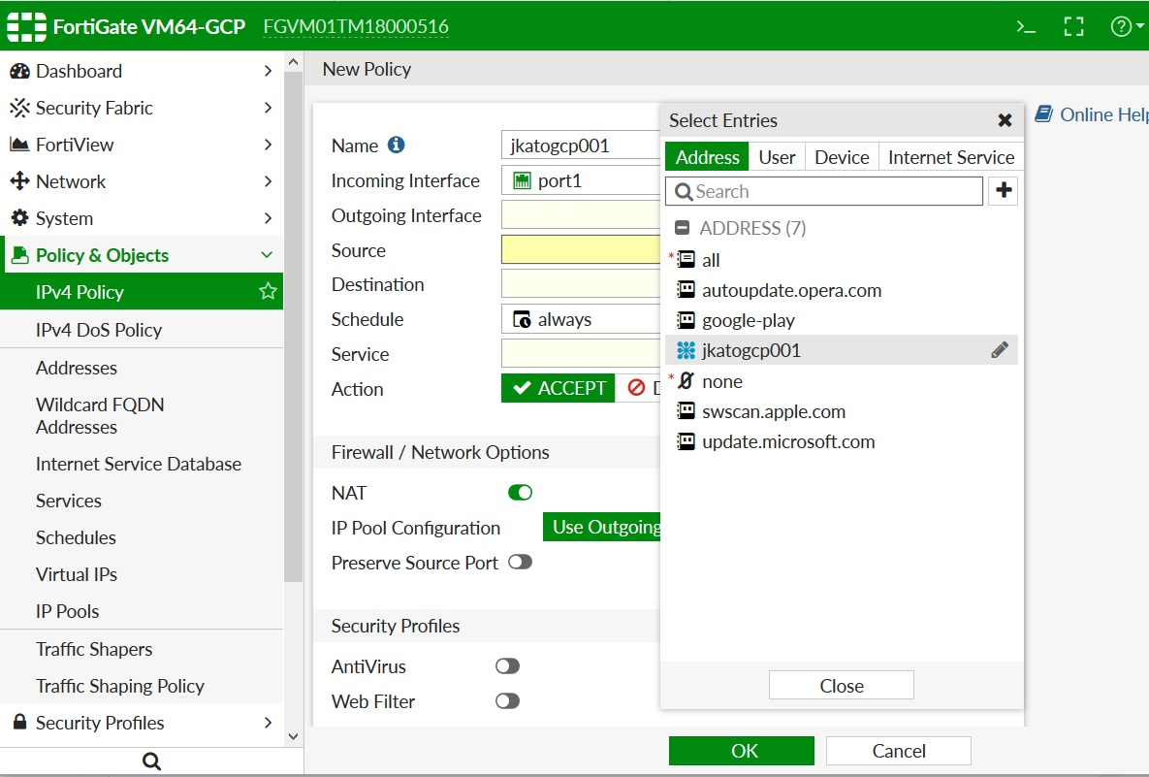Viewport: 1149px width, 777px height.
Task: Click the always schedule clock icon
Action: point(522,319)
